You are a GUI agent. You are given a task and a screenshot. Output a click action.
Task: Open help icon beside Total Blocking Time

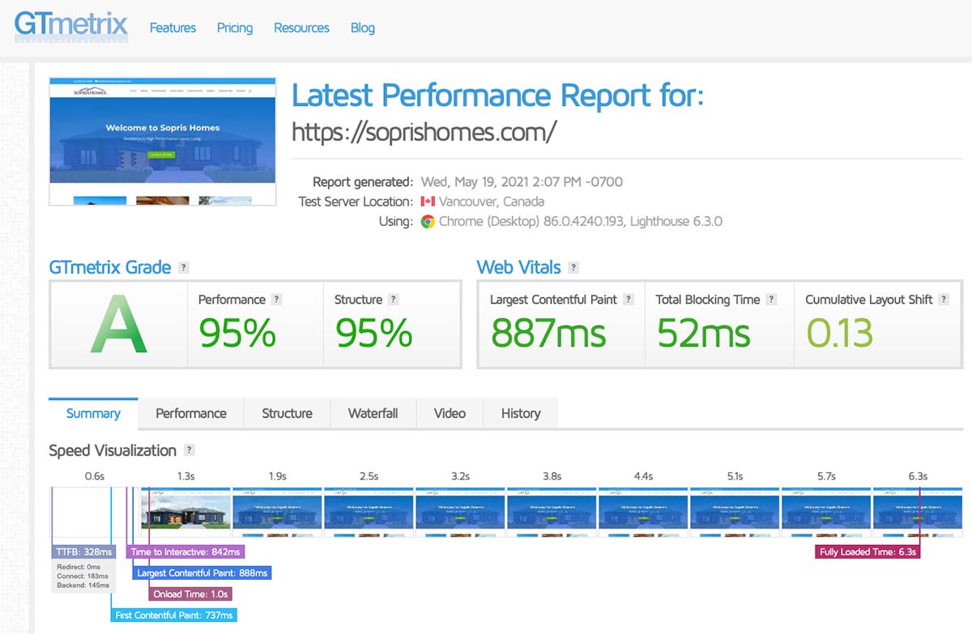point(771,300)
